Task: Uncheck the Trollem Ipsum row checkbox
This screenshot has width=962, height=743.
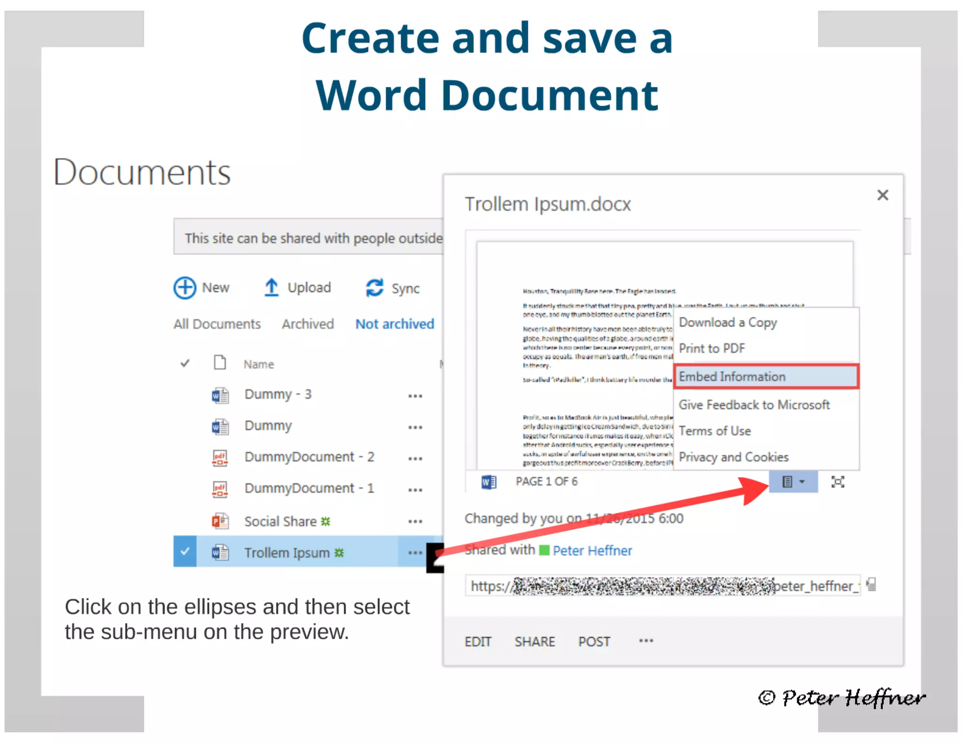Action: click(x=185, y=551)
